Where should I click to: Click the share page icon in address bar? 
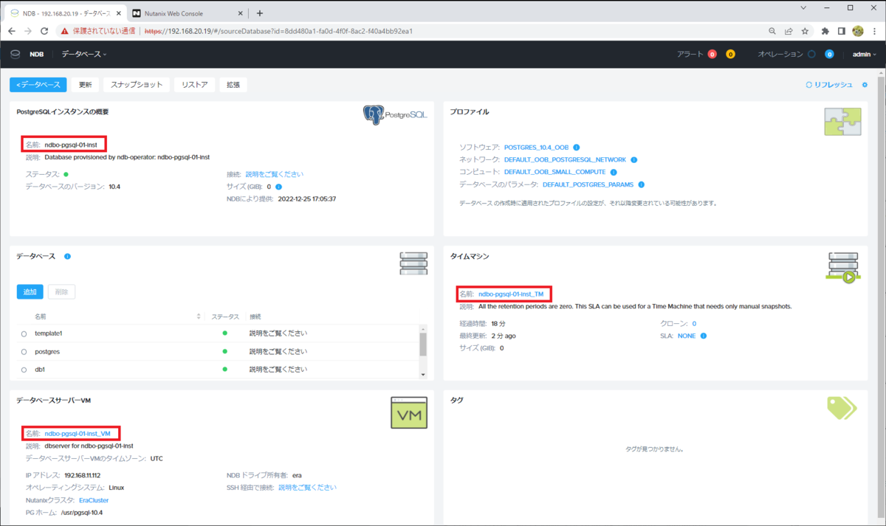(789, 31)
